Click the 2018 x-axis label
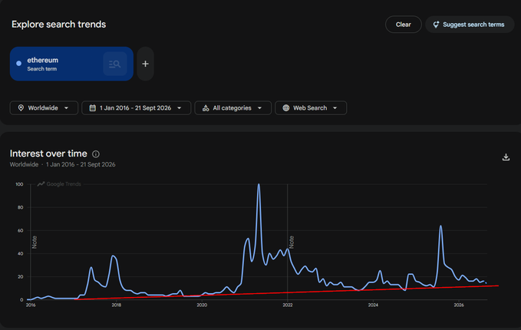This screenshot has height=330, width=521. 117,305
